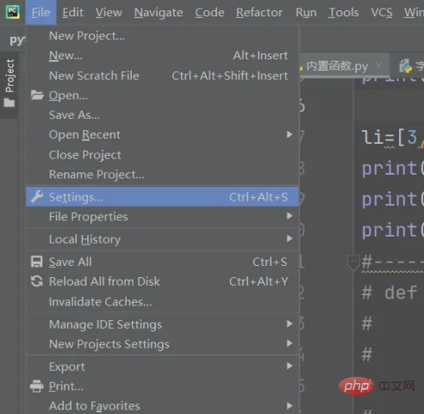Expand the Local History submenu arrow
Image resolution: width=424 pixels, height=414 pixels.
coord(290,238)
